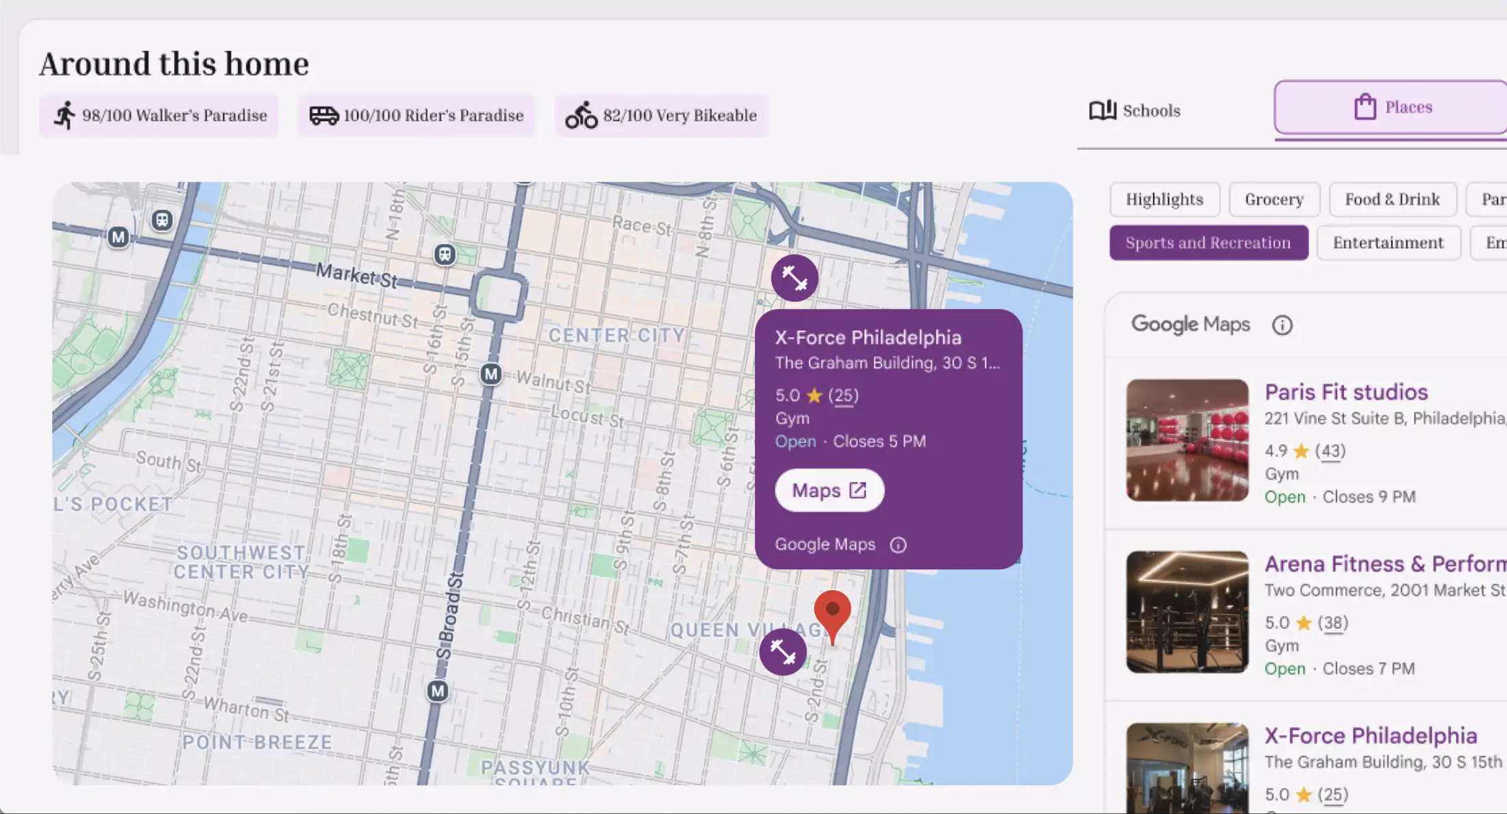The image size is (1507, 814).
Task: Open the X-Force Philadelphia listing title in sidebar
Action: (1371, 736)
